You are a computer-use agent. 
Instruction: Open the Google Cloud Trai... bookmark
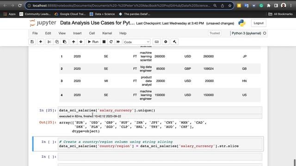coord(70,14)
